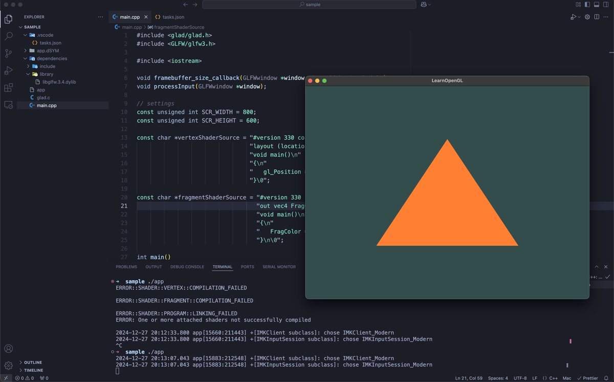Viewport: 614px width, 382px height.
Task: Collapse the SAMPLE root folder
Action: click(63, 27)
